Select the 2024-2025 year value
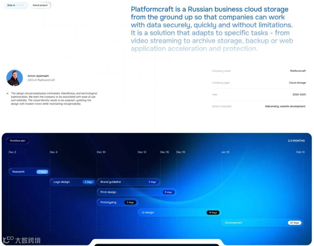 (299, 94)
